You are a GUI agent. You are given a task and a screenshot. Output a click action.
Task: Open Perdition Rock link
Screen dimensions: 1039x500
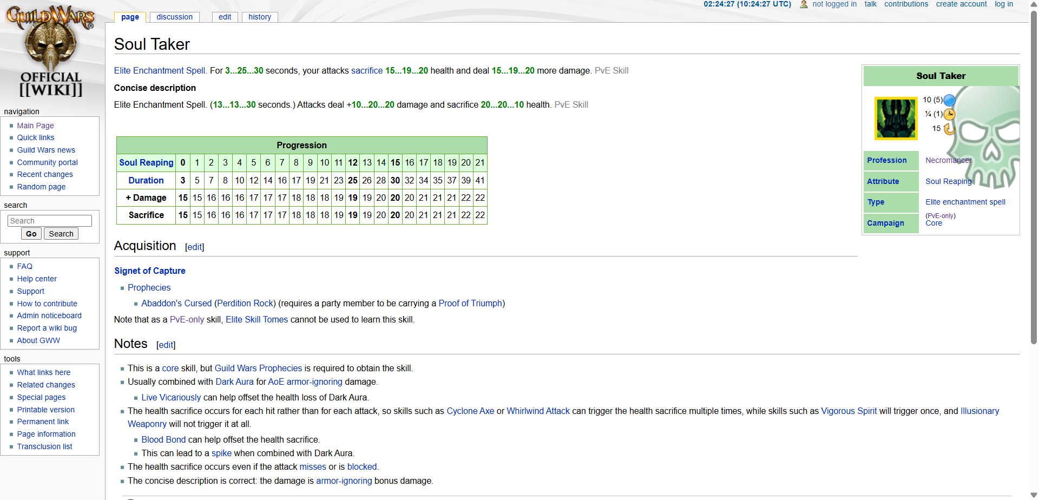[246, 303]
